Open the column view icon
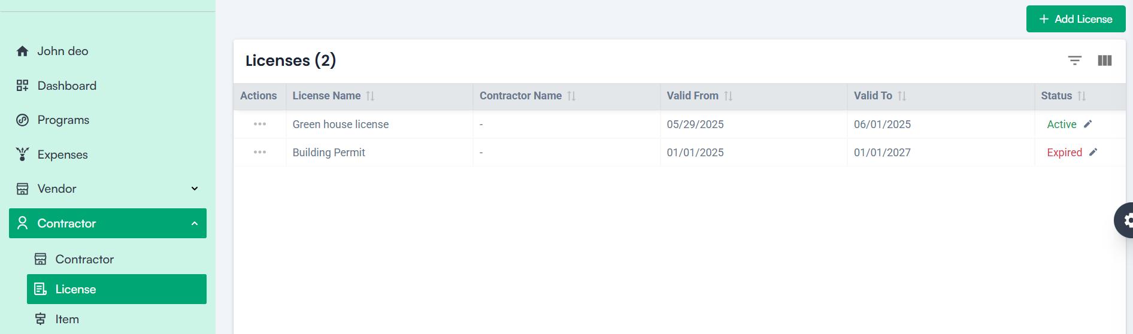This screenshot has height=334, width=1133. (x=1104, y=60)
